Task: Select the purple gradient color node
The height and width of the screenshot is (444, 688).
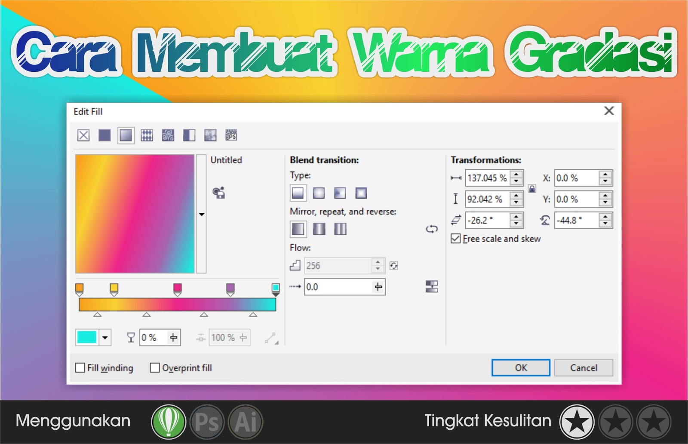Action: 230,290
